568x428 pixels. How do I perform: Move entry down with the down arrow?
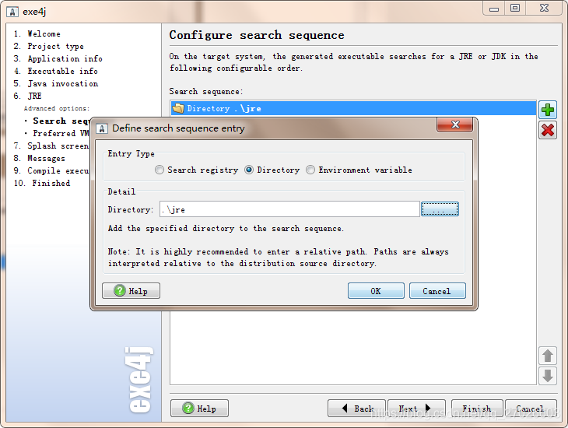click(547, 375)
